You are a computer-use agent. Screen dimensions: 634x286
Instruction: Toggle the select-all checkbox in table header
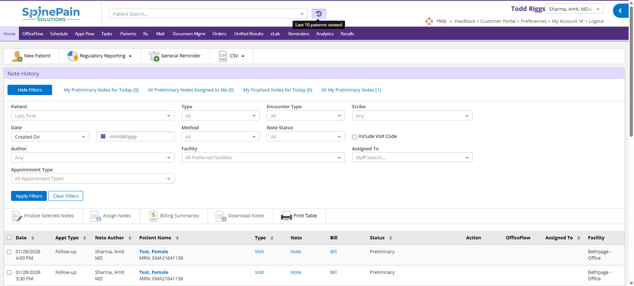(9, 238)
